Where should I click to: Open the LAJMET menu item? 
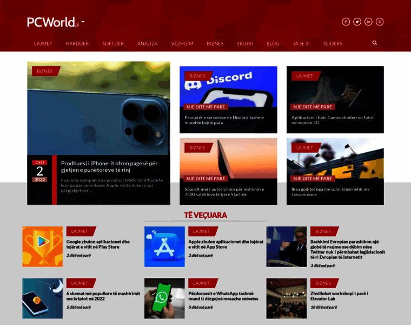click(43, 43)
